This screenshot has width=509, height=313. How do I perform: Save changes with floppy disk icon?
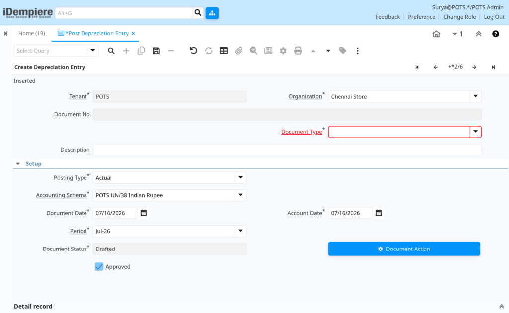point(156,51)
